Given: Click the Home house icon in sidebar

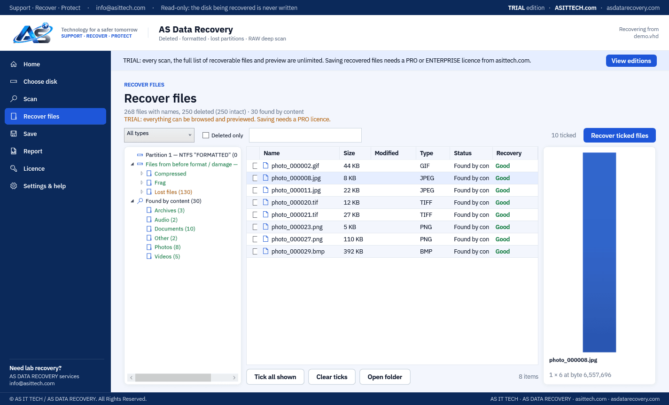Looking at the screenshot, I should 14,64.
